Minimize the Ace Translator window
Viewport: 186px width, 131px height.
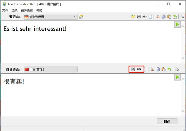click(157, 4)
